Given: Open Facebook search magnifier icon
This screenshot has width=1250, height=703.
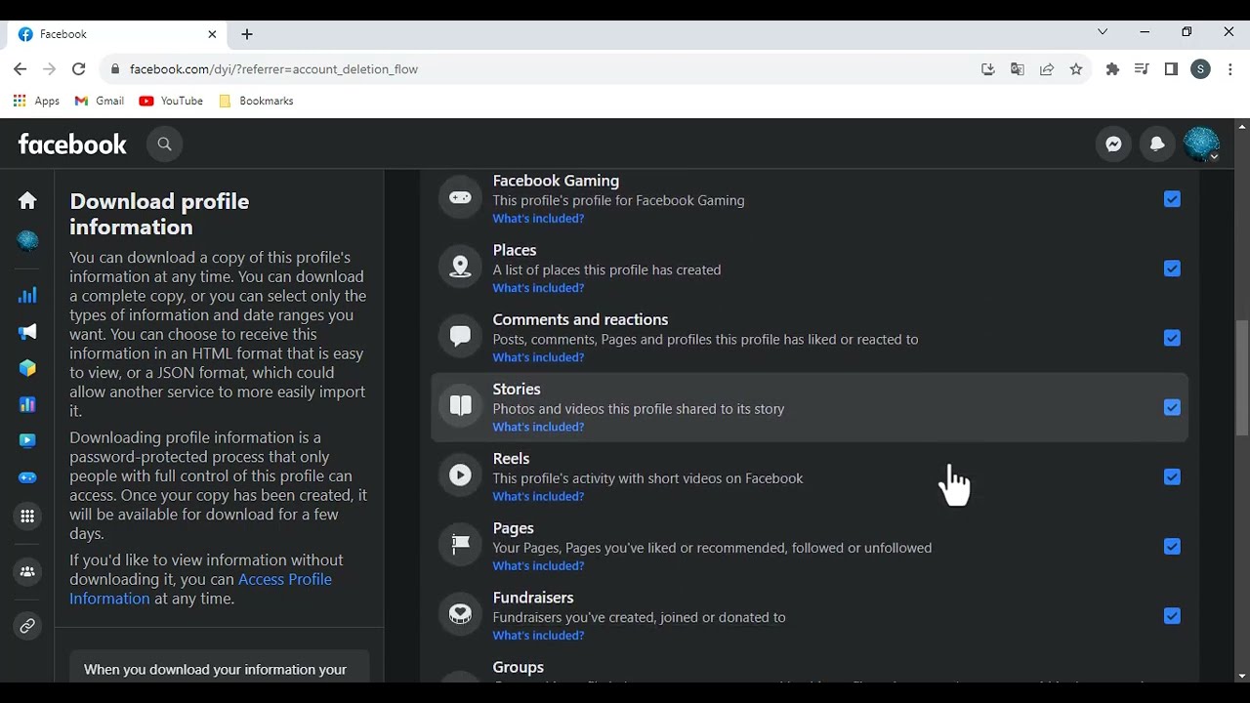Looking at the screenshot, I should coord(164,145).
